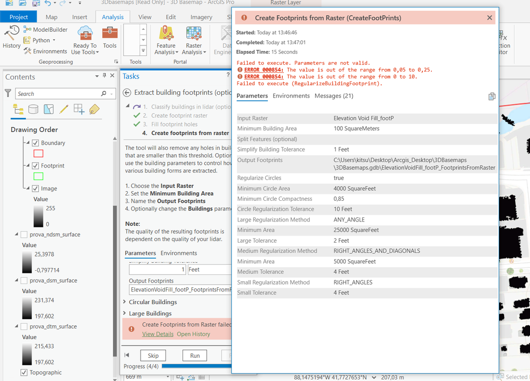
Task: List layers by selection
Action: pyautogui.click(x=49, y=109)
